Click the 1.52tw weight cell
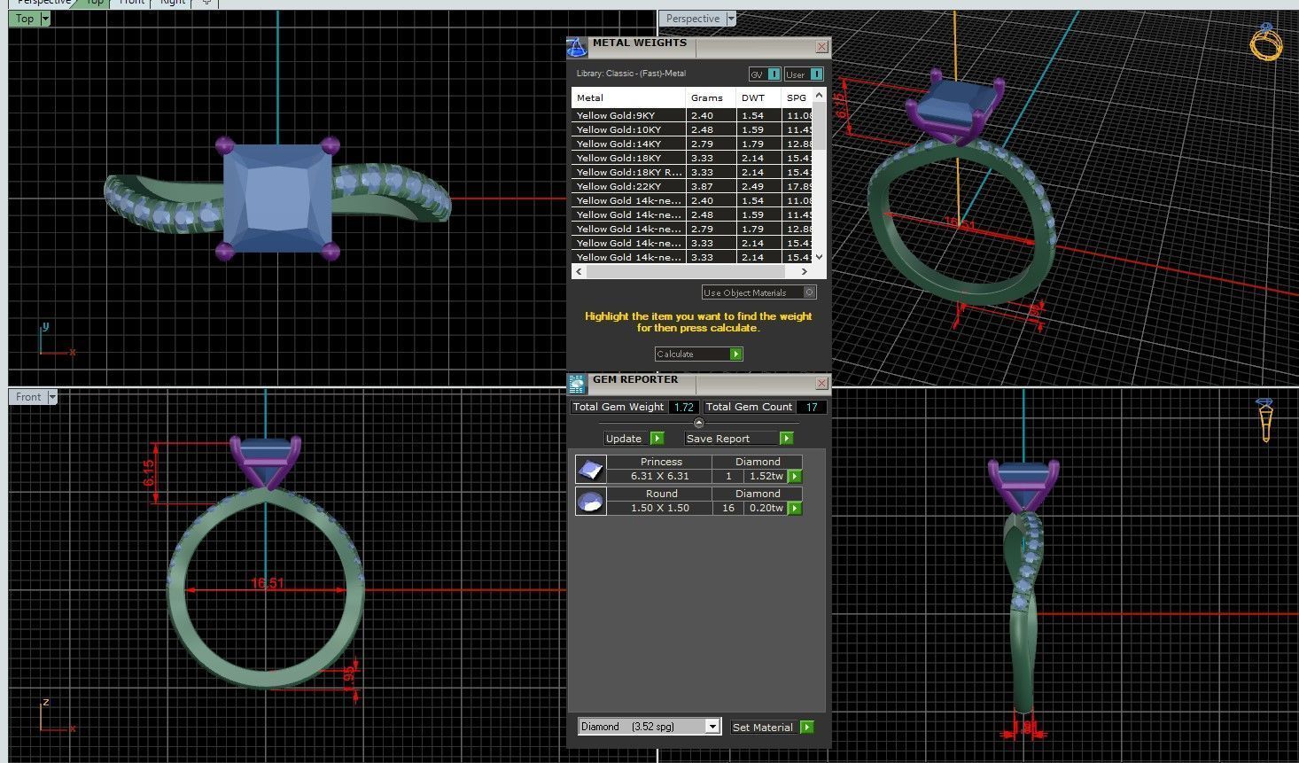Viewport: 1299px width, 763px height. point(766,476)
